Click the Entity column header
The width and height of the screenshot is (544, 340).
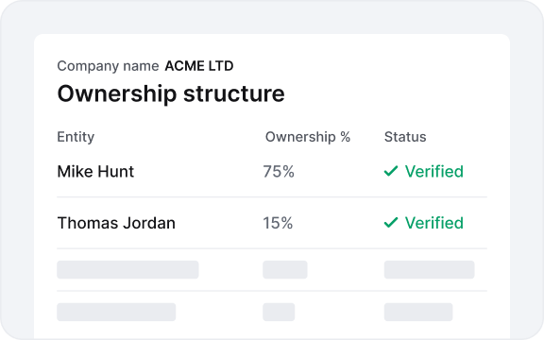point(76,137)
